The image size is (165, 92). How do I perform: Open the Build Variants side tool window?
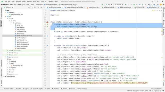click(1, 73)
